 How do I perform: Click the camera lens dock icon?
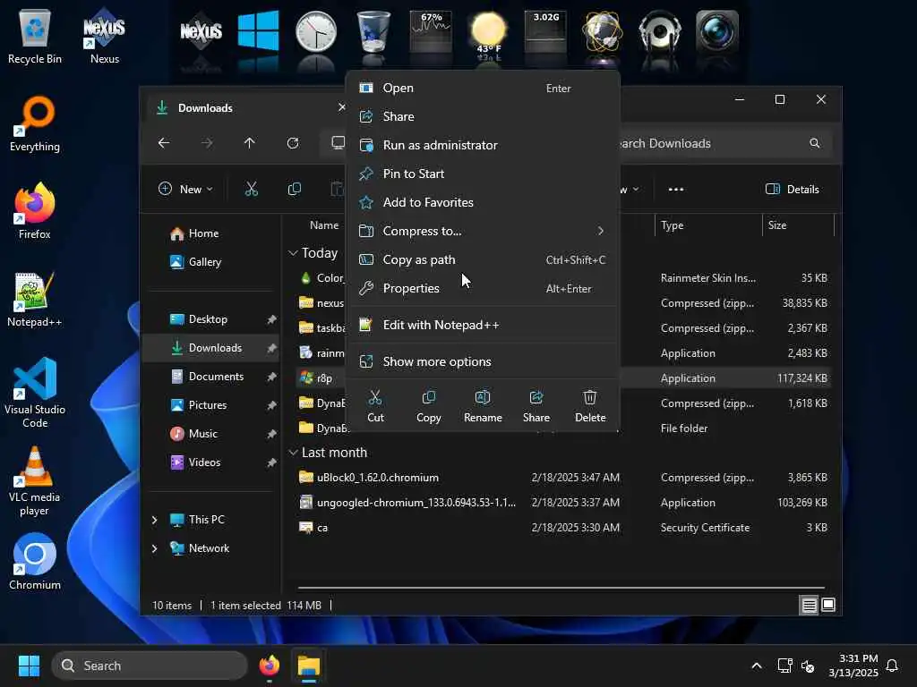(x=717, y=31)
